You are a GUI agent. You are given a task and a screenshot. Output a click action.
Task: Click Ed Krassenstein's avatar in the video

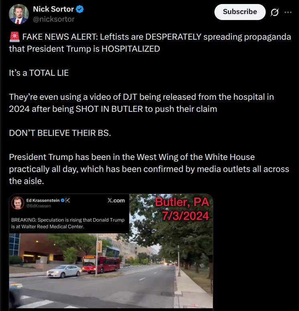point(18,203)
